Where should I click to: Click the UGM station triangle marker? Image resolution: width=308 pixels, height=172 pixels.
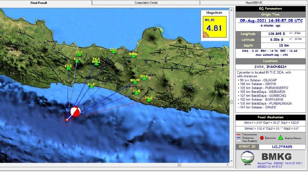[x=137, y=93]
